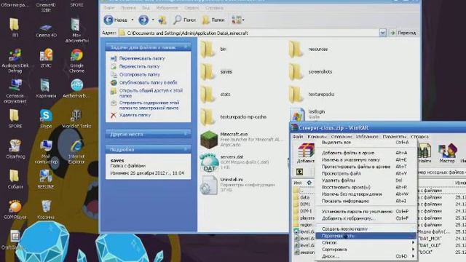Select the Собаки folder on desktop

[x=15, y=180]
